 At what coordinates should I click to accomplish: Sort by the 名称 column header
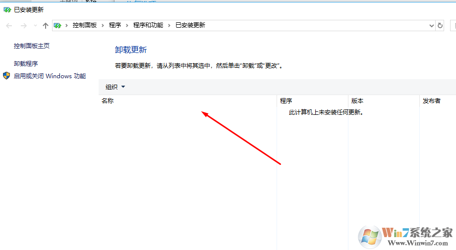point(187,101)
